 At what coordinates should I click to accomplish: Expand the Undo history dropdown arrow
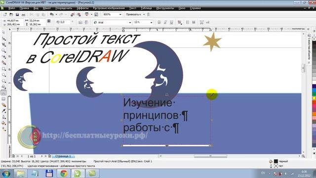56,14
